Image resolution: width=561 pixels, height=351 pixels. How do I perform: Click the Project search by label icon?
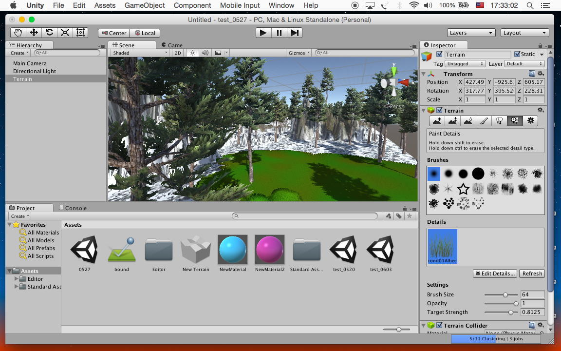tap(398, 216)
